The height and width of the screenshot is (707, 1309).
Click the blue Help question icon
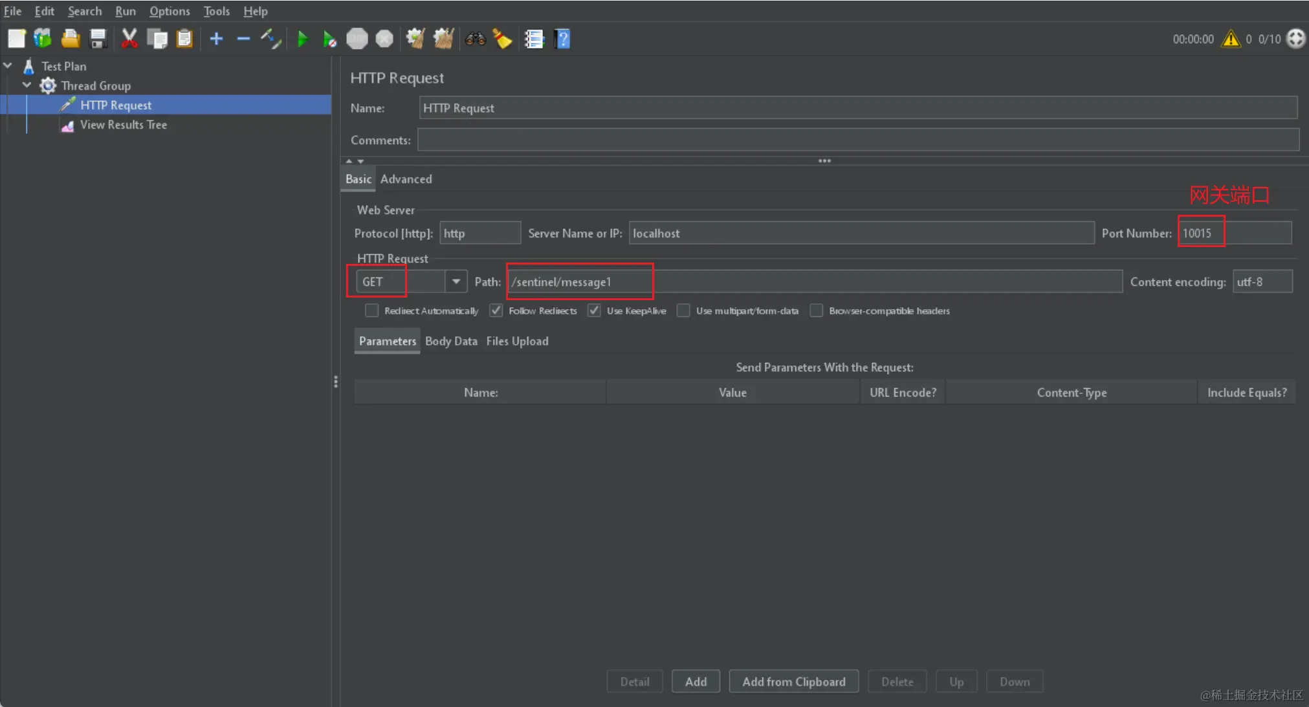[x=563, y=39]
